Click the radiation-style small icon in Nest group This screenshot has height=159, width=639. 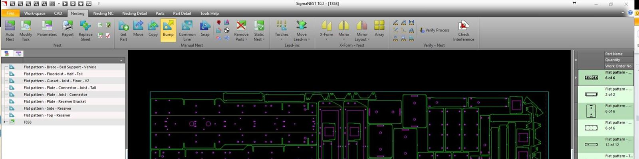tap(108, 25)
